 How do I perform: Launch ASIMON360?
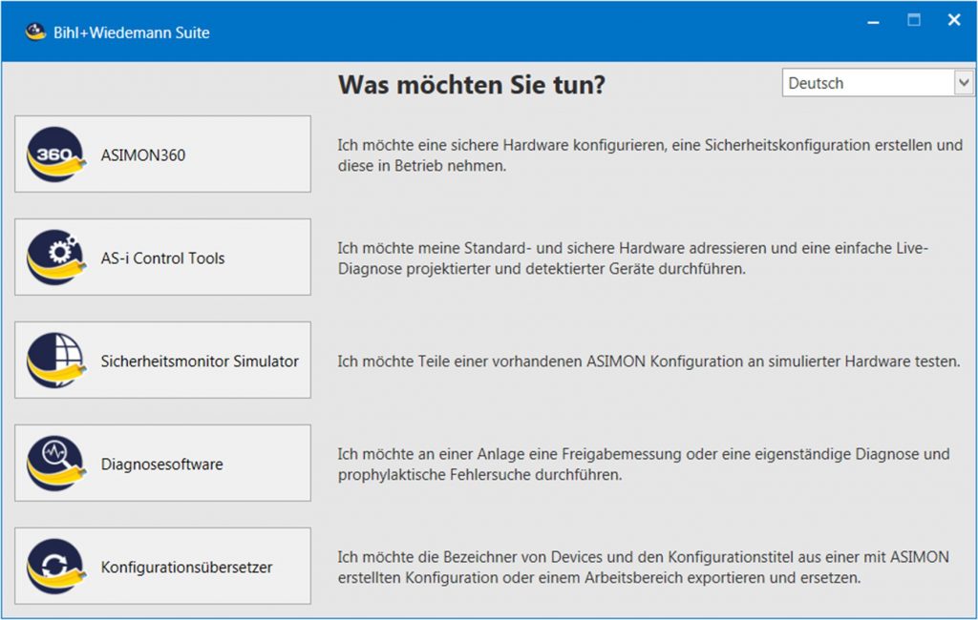(162, 153)
